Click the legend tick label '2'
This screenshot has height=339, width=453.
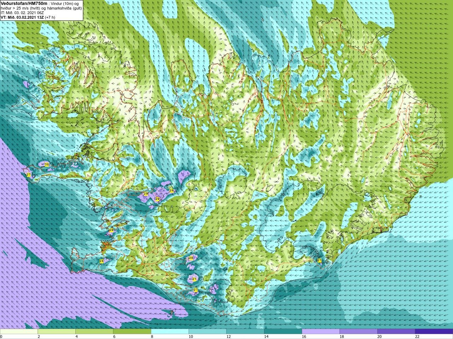39,337
